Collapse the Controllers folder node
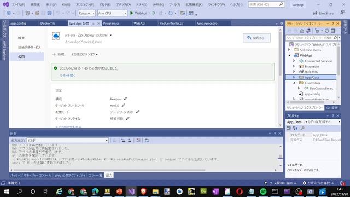 tap(294, 83)
